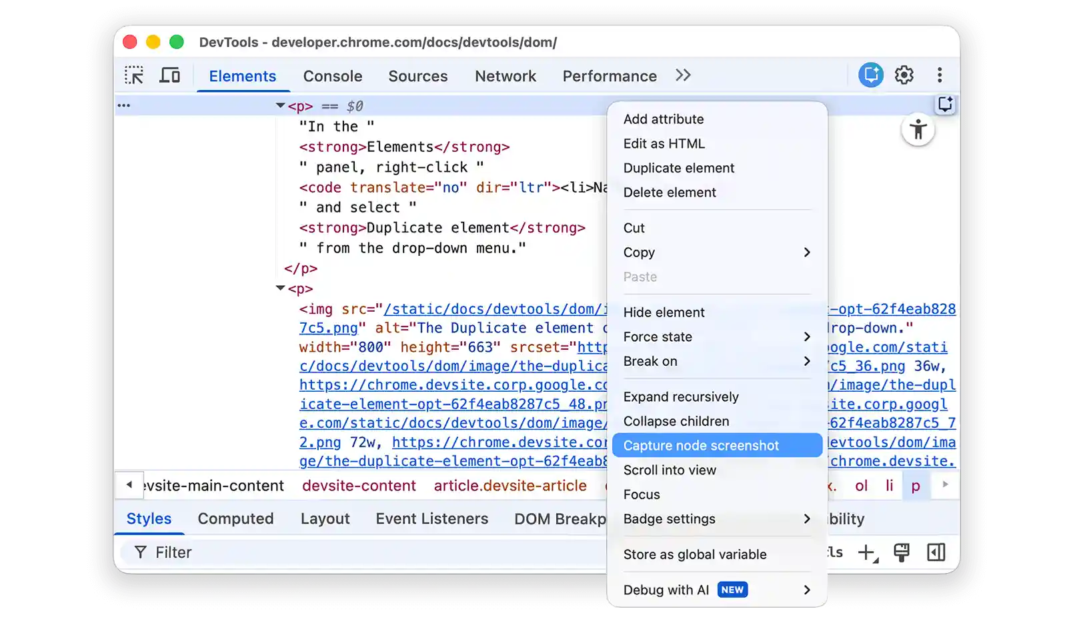The height and width of the screenshot is (639, 1067).
Task: Add a new style rule with the plus icon
Action: (x=866, y=552)
